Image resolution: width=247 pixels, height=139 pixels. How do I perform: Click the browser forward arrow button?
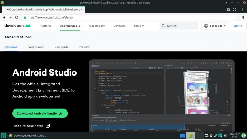pyautogui.click(x=10, y=17)
